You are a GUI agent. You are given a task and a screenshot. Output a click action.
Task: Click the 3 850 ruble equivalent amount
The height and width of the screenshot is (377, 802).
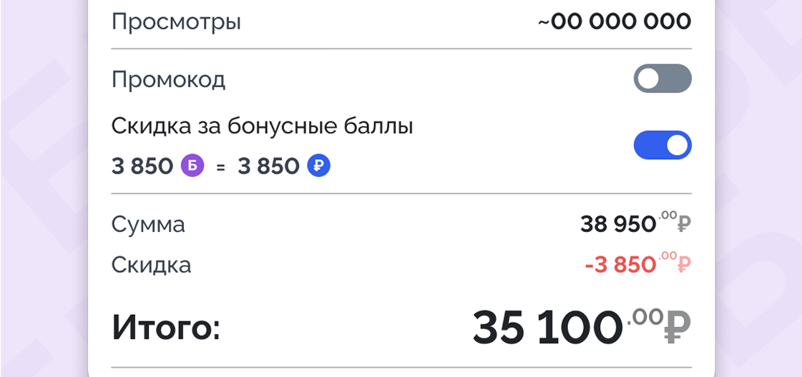click(x=268, y=166)
